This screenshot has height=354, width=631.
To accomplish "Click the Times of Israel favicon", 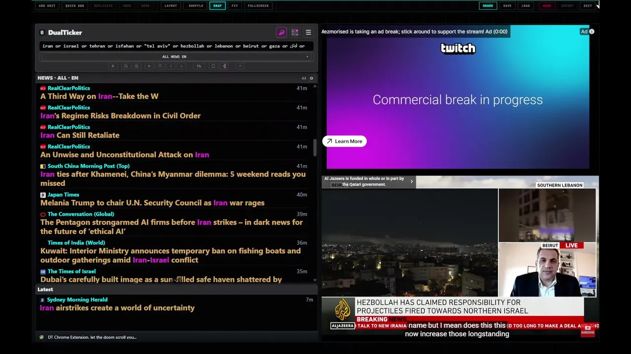I will (43, 272).
